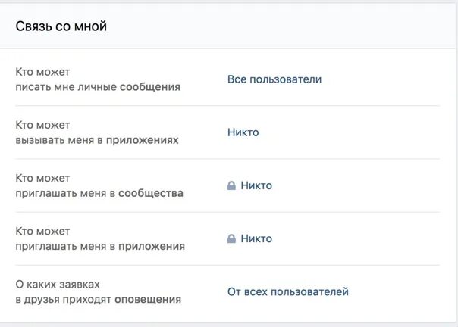Open 'Никто' value for community invitations

tap(256, 185)
